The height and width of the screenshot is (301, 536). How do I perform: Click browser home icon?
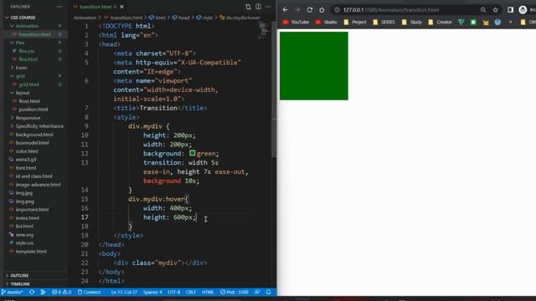[322, 10]
